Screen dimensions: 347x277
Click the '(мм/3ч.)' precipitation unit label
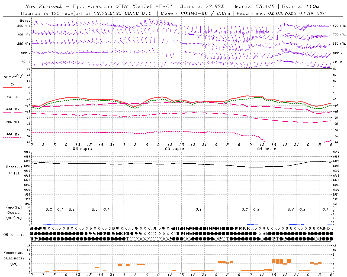14,207
